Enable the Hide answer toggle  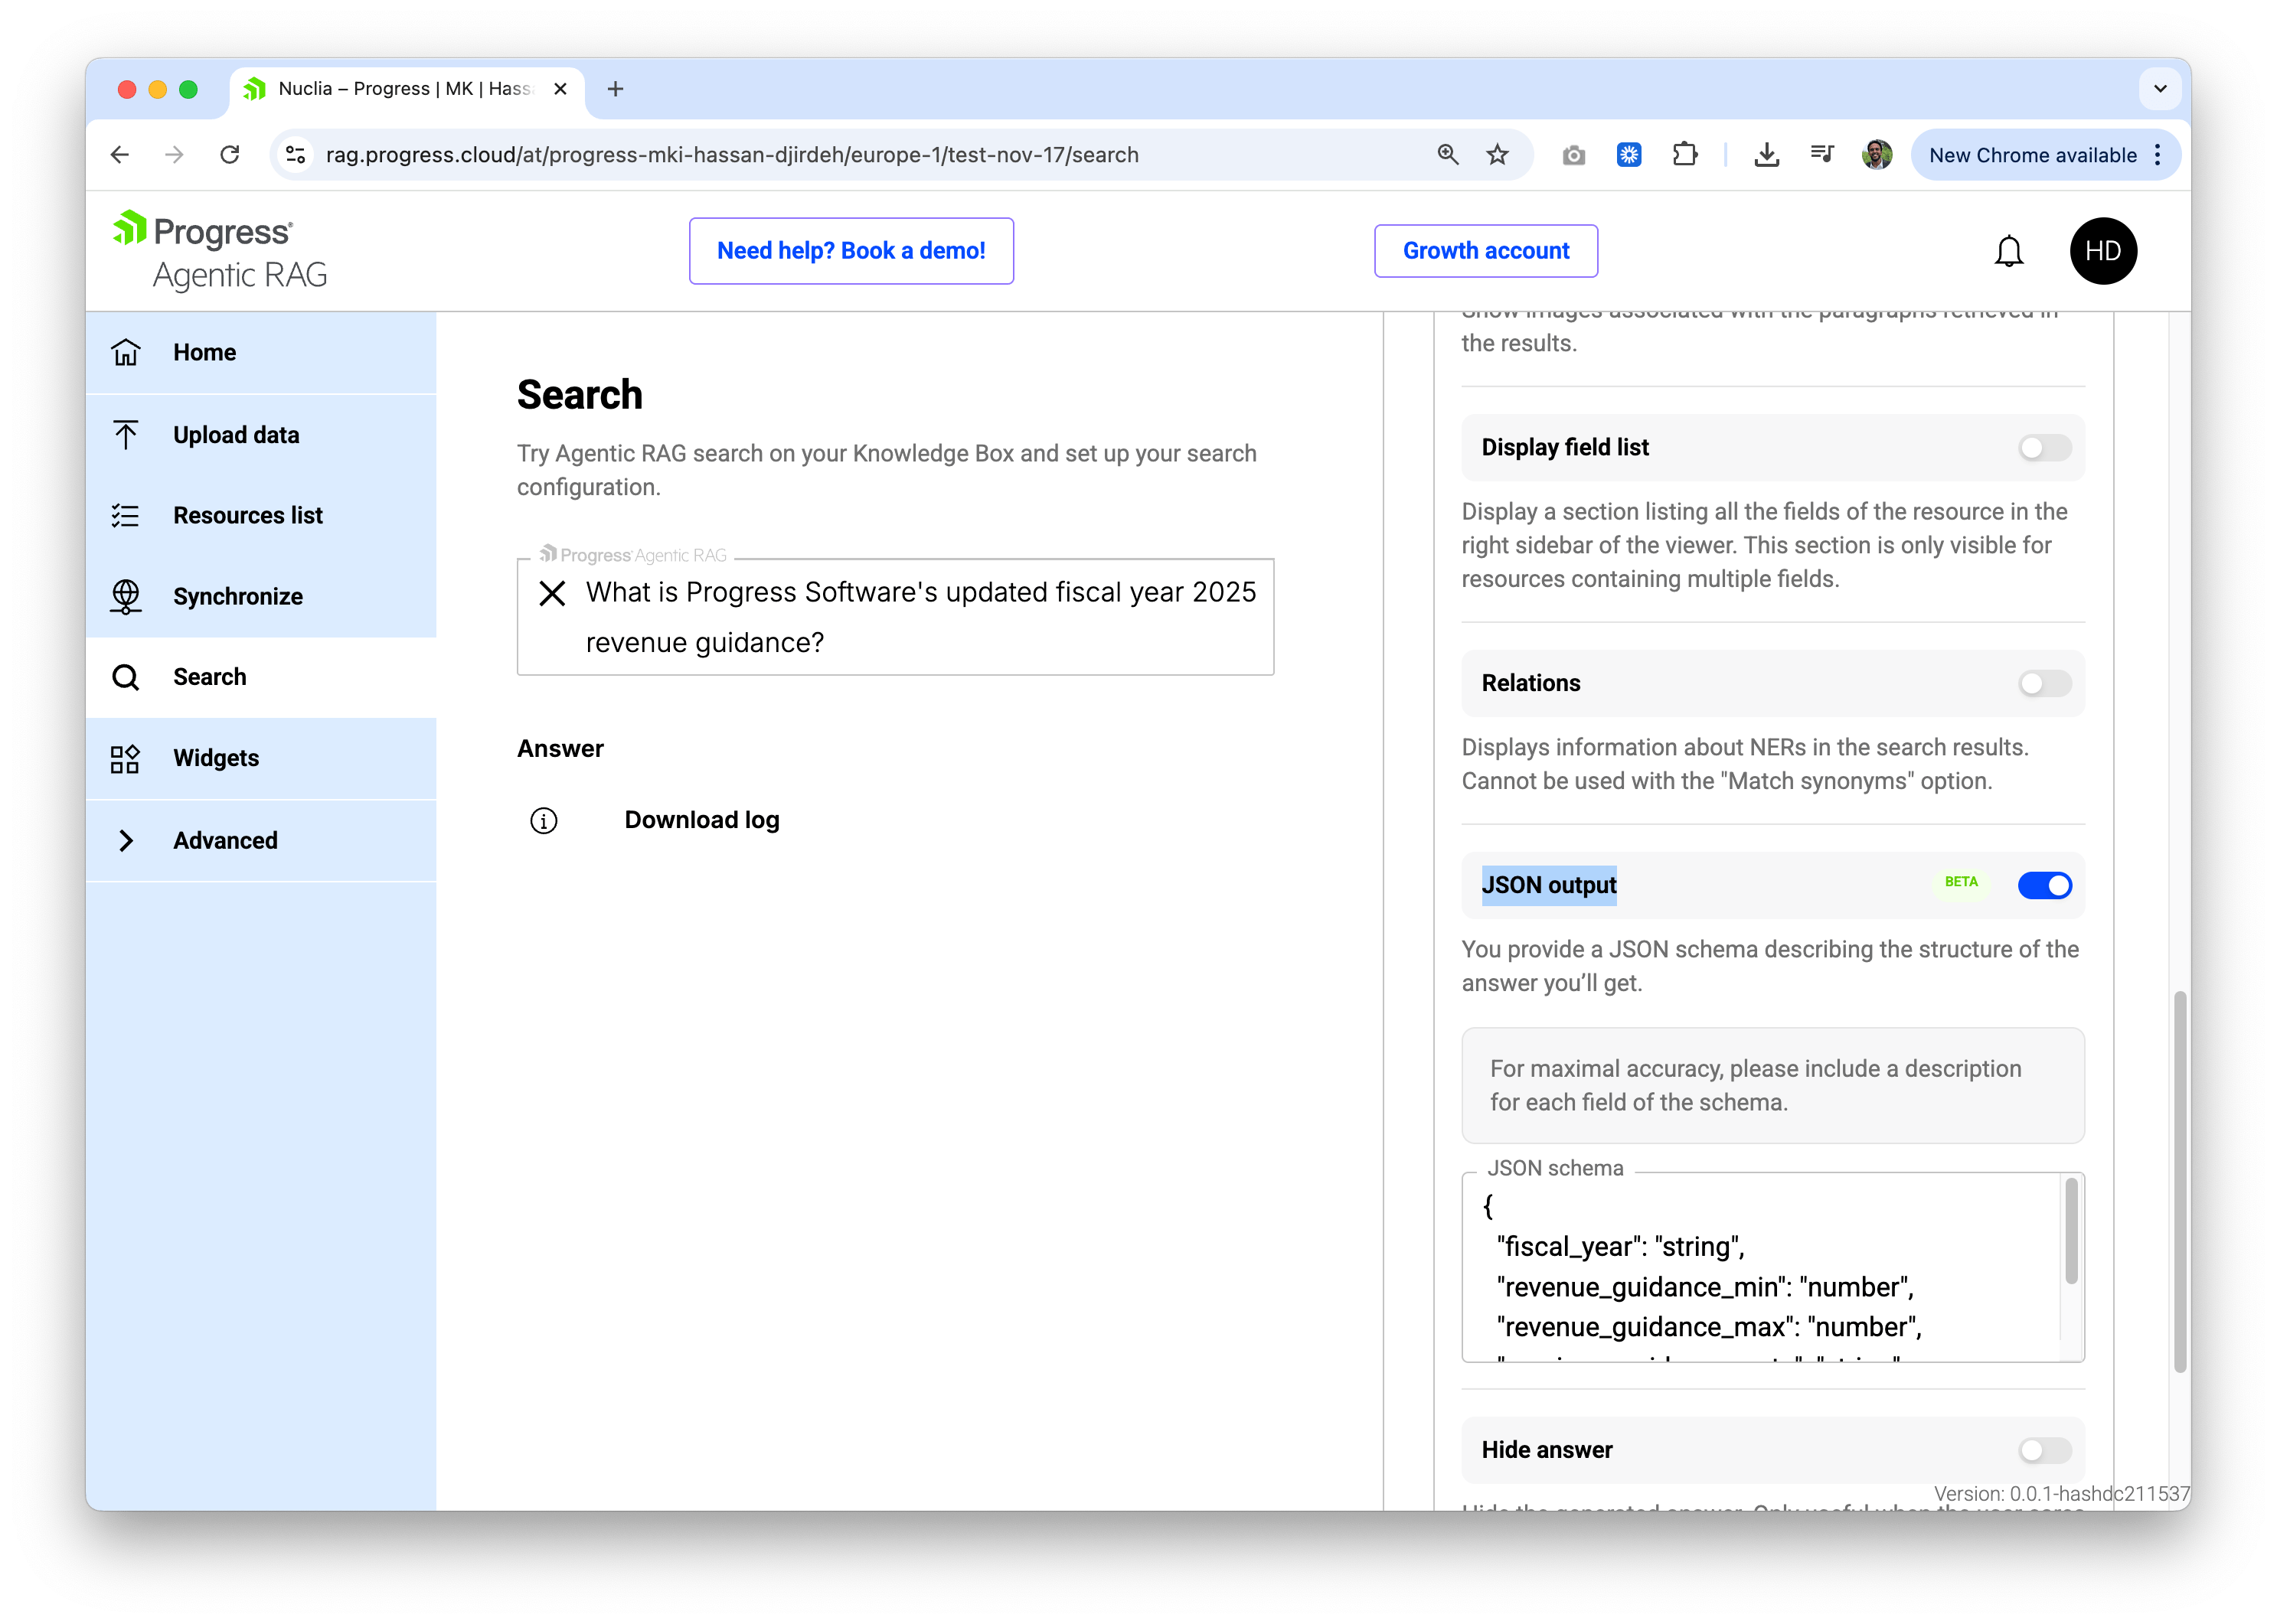tap(2044, 1450)
